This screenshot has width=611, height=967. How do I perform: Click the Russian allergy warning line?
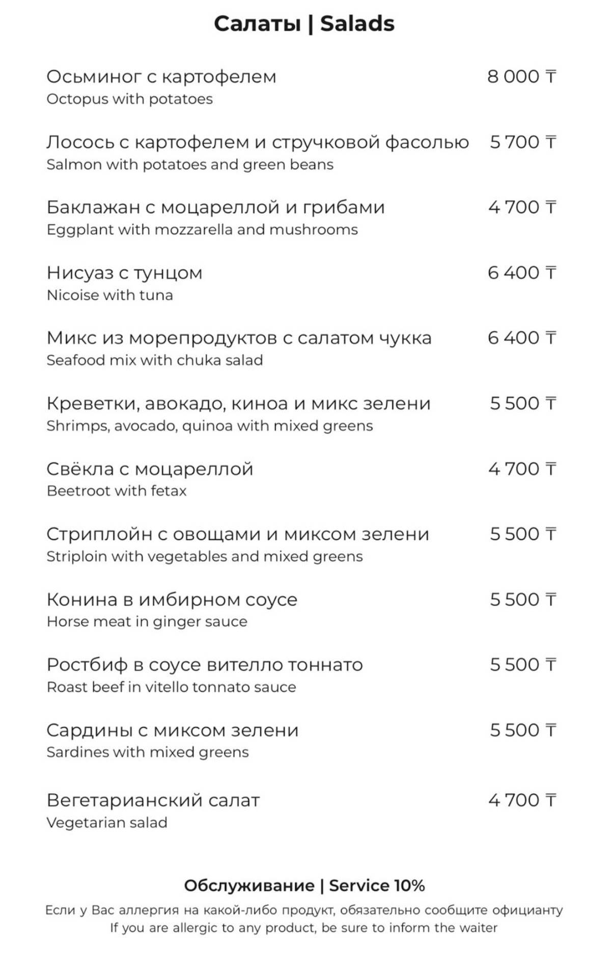304,910
